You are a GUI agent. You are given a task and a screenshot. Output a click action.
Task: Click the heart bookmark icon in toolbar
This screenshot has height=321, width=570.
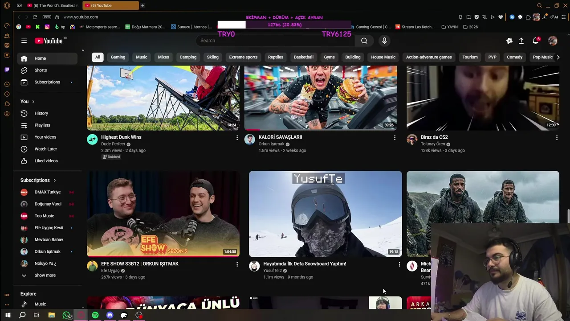click(501, 17)
